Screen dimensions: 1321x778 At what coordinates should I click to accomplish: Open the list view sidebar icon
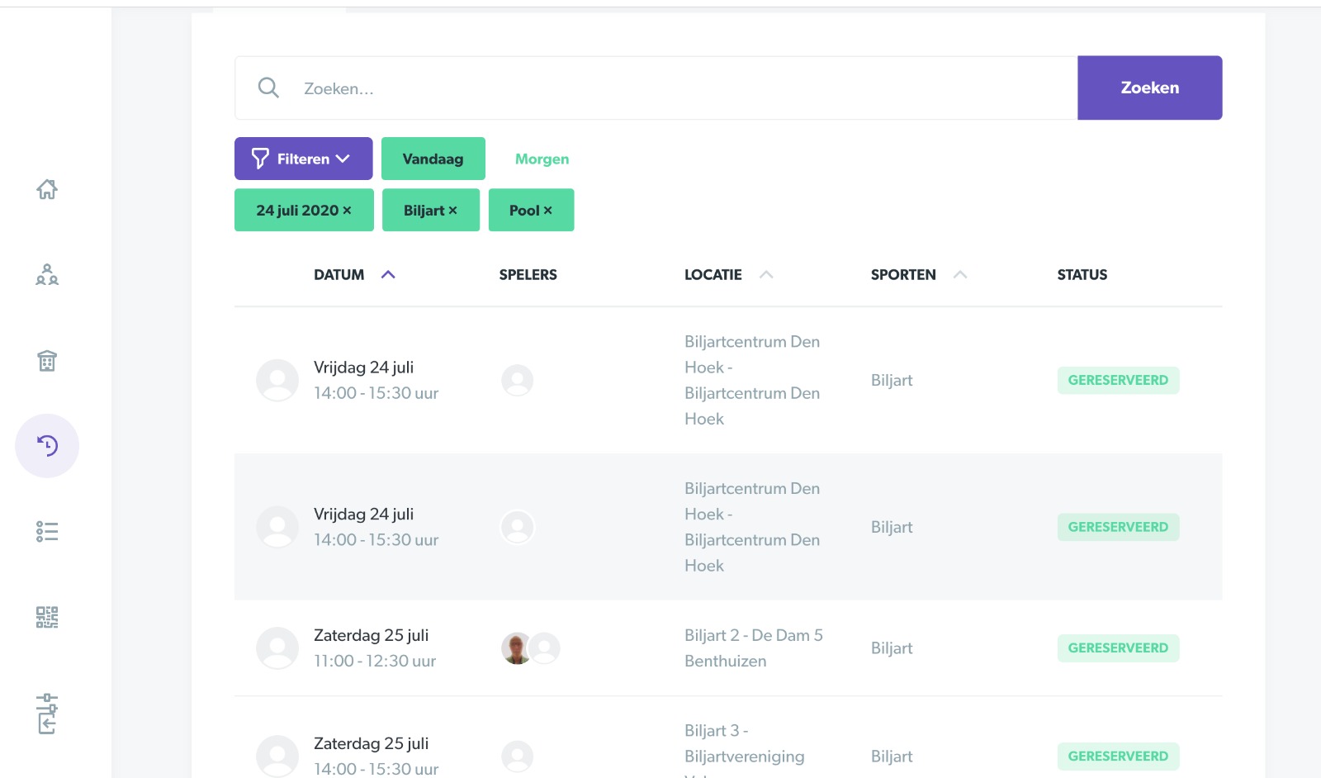tap(47, 531)
